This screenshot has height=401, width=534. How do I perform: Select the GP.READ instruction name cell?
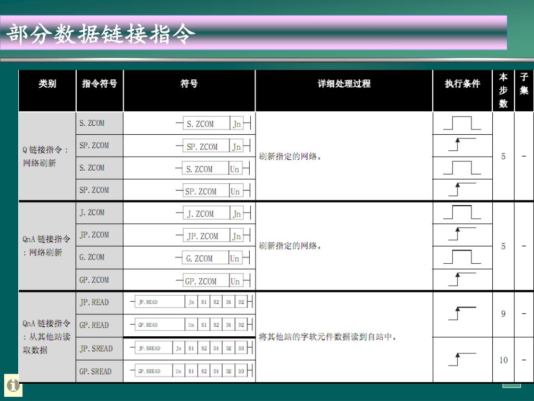click(100, 325)
